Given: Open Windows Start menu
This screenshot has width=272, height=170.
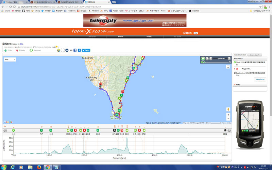Looking at the screenshot, I should [x=3, y=167].
